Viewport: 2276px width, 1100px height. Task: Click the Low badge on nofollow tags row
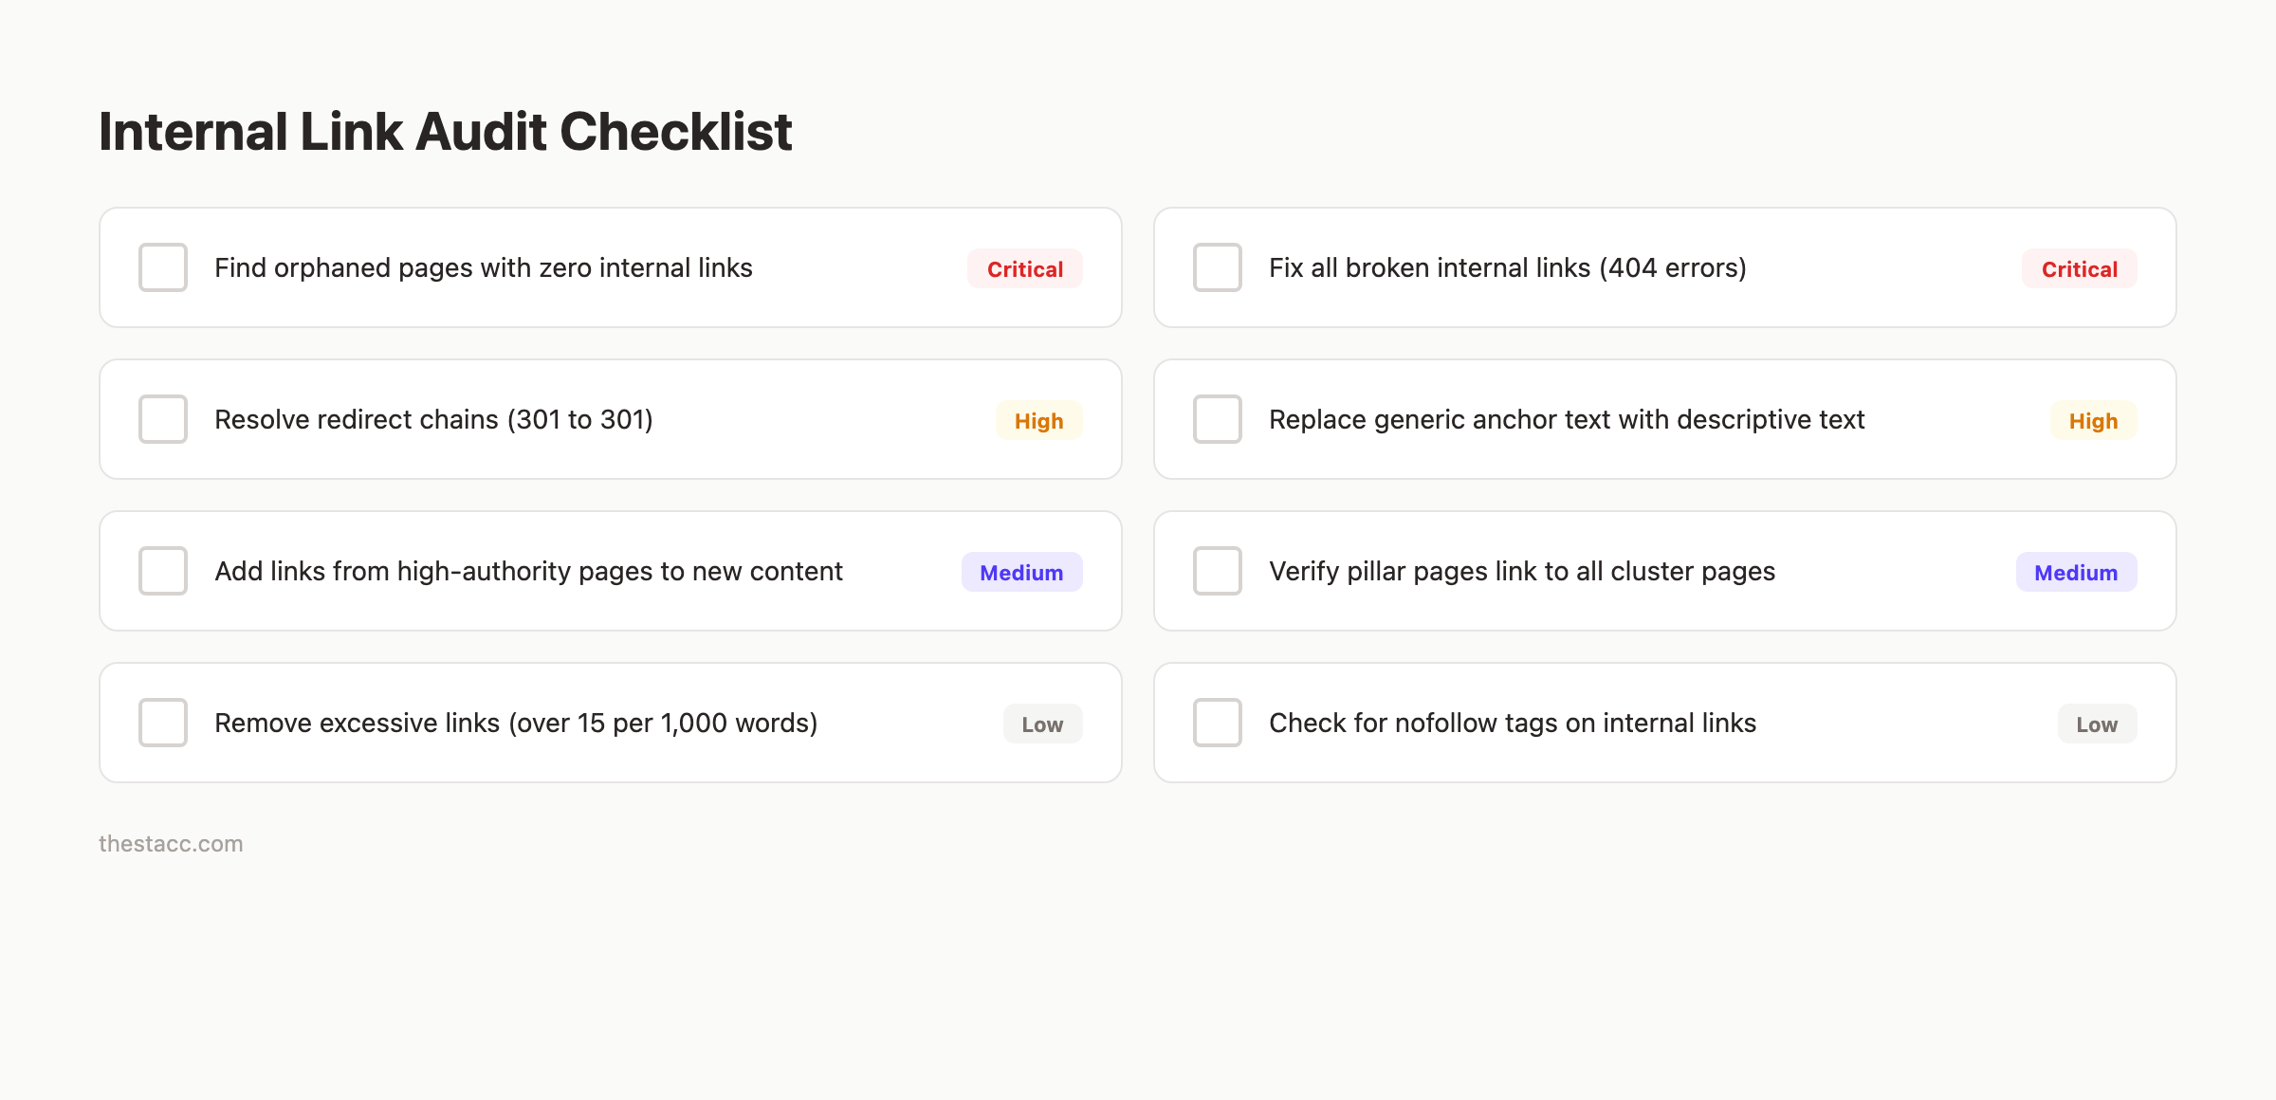pos(2096,724)
